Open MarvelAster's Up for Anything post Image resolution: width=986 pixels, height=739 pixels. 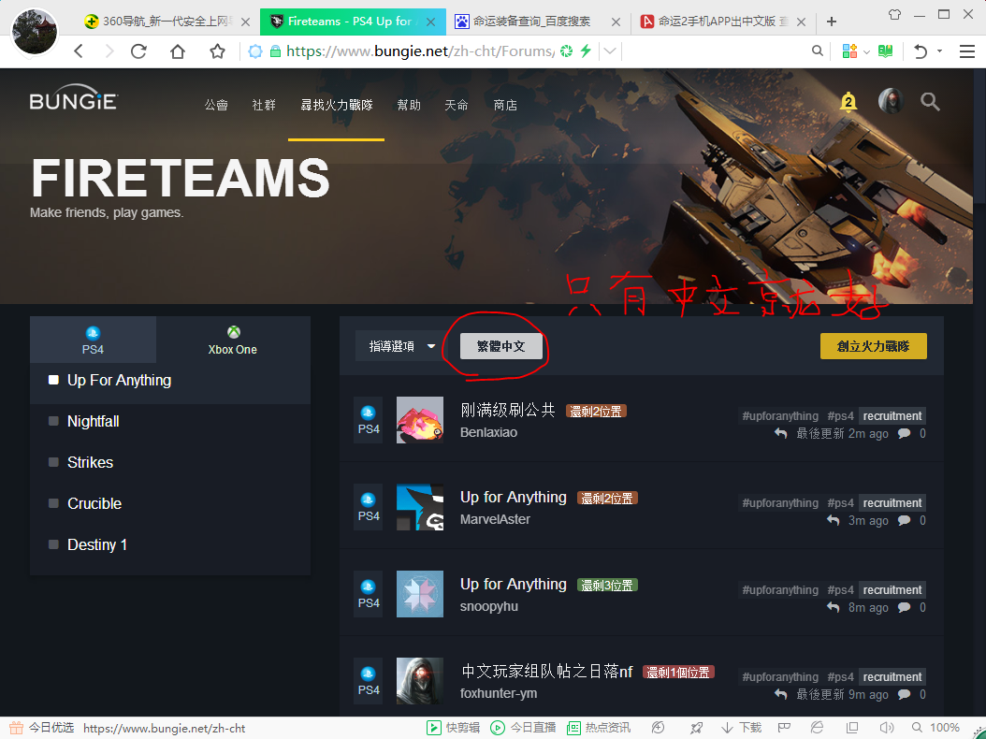point(514,498)
